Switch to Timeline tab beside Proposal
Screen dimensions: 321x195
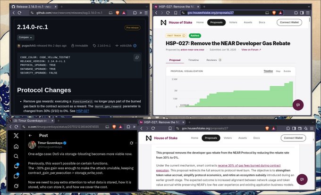[194, 60]
